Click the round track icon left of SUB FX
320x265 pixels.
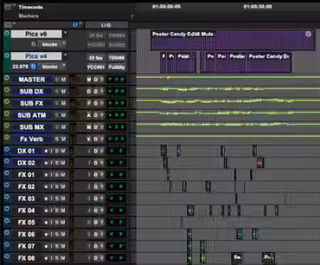7,102
